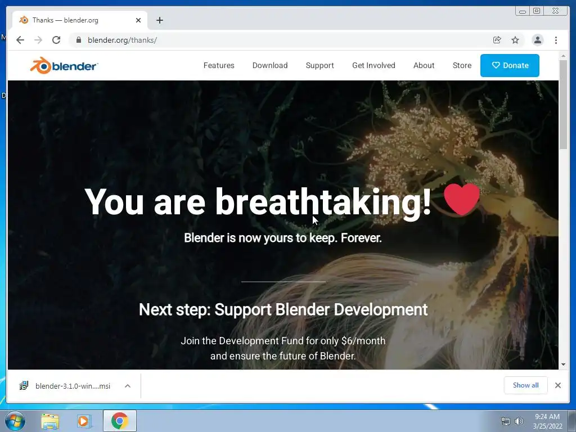Show all downloads

point(526,385)
